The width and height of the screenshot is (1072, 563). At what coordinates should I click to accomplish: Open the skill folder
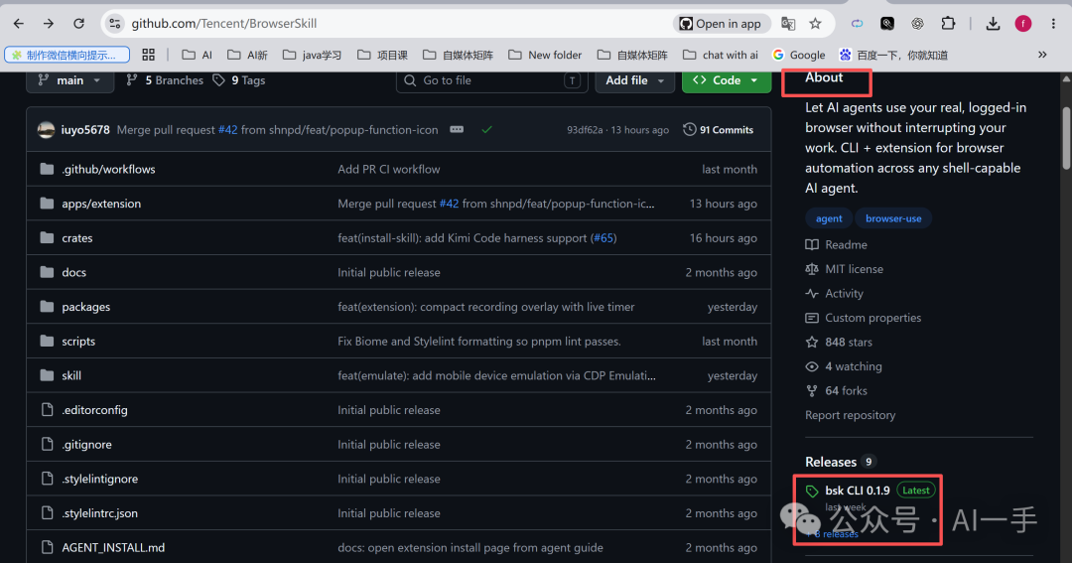(71, 375)
